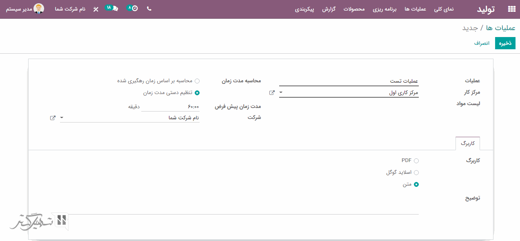Open external link icon next to company field

[x=53, y=118]
